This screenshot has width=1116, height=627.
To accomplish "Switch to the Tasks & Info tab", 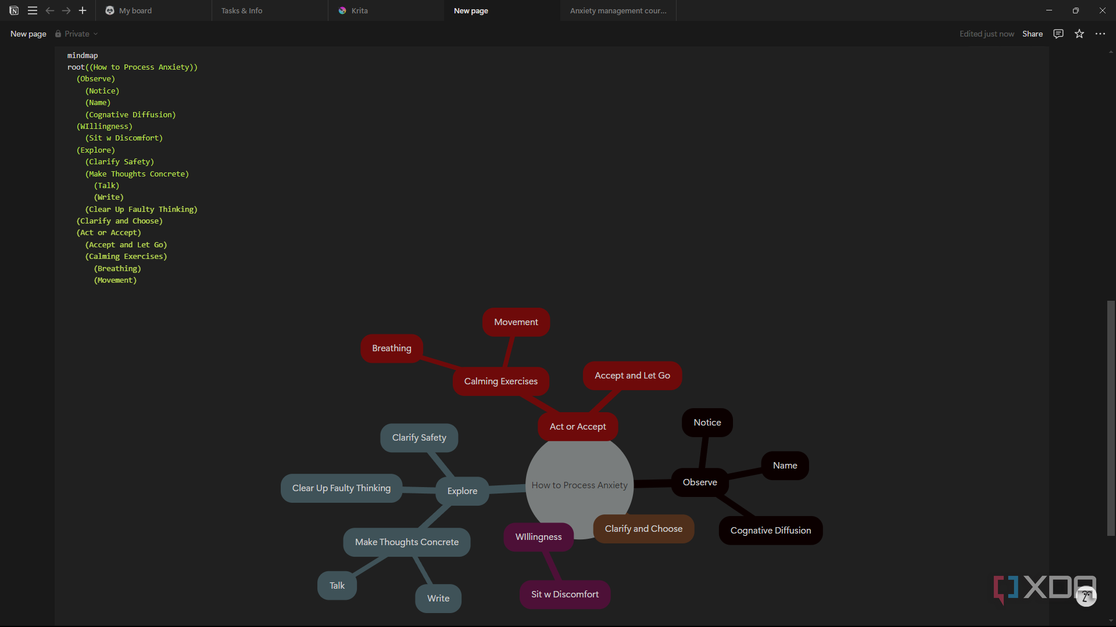I will point(270,10).
